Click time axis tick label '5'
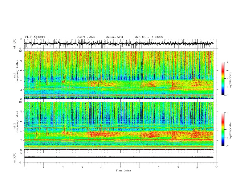This screenshot has width=244, height=188. point(120,167)
